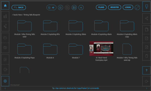
Task: Click the single select checkmark icon
Action: (60, 7)
